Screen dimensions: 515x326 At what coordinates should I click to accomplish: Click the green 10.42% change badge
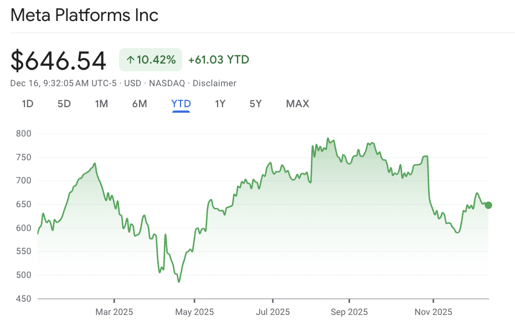[x=151, y=60]
